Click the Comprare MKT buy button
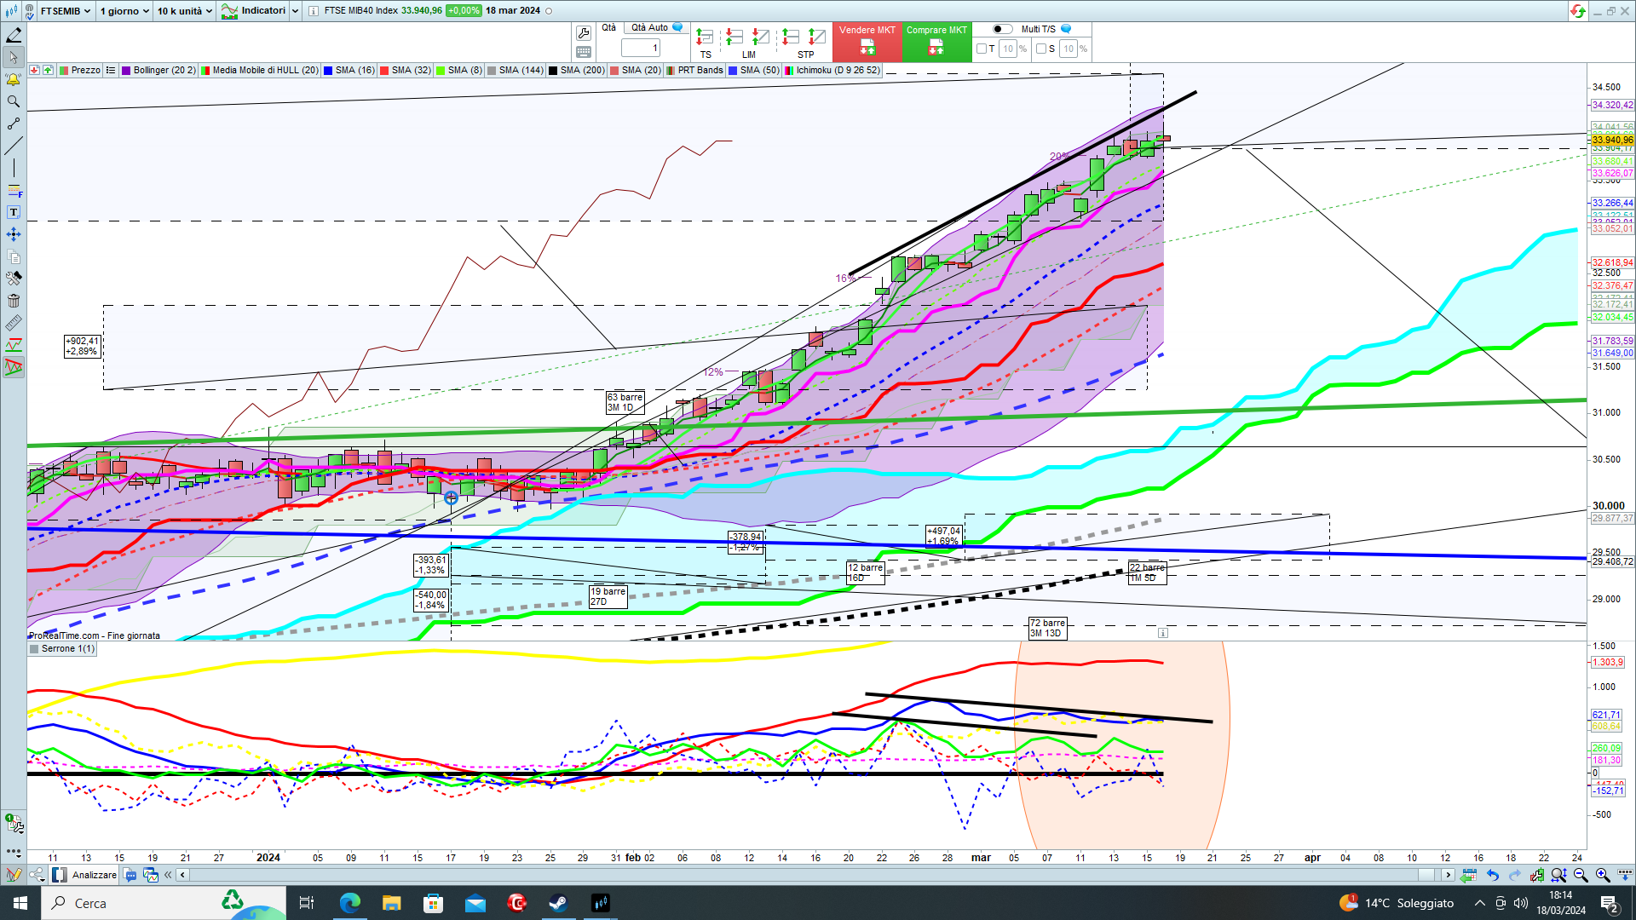Screen dimensions: 1636x920 click(936, 42)
